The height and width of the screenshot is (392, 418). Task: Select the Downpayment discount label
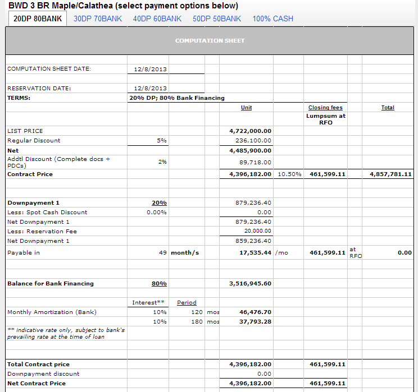pyautogui.click(x=43, y=374)
